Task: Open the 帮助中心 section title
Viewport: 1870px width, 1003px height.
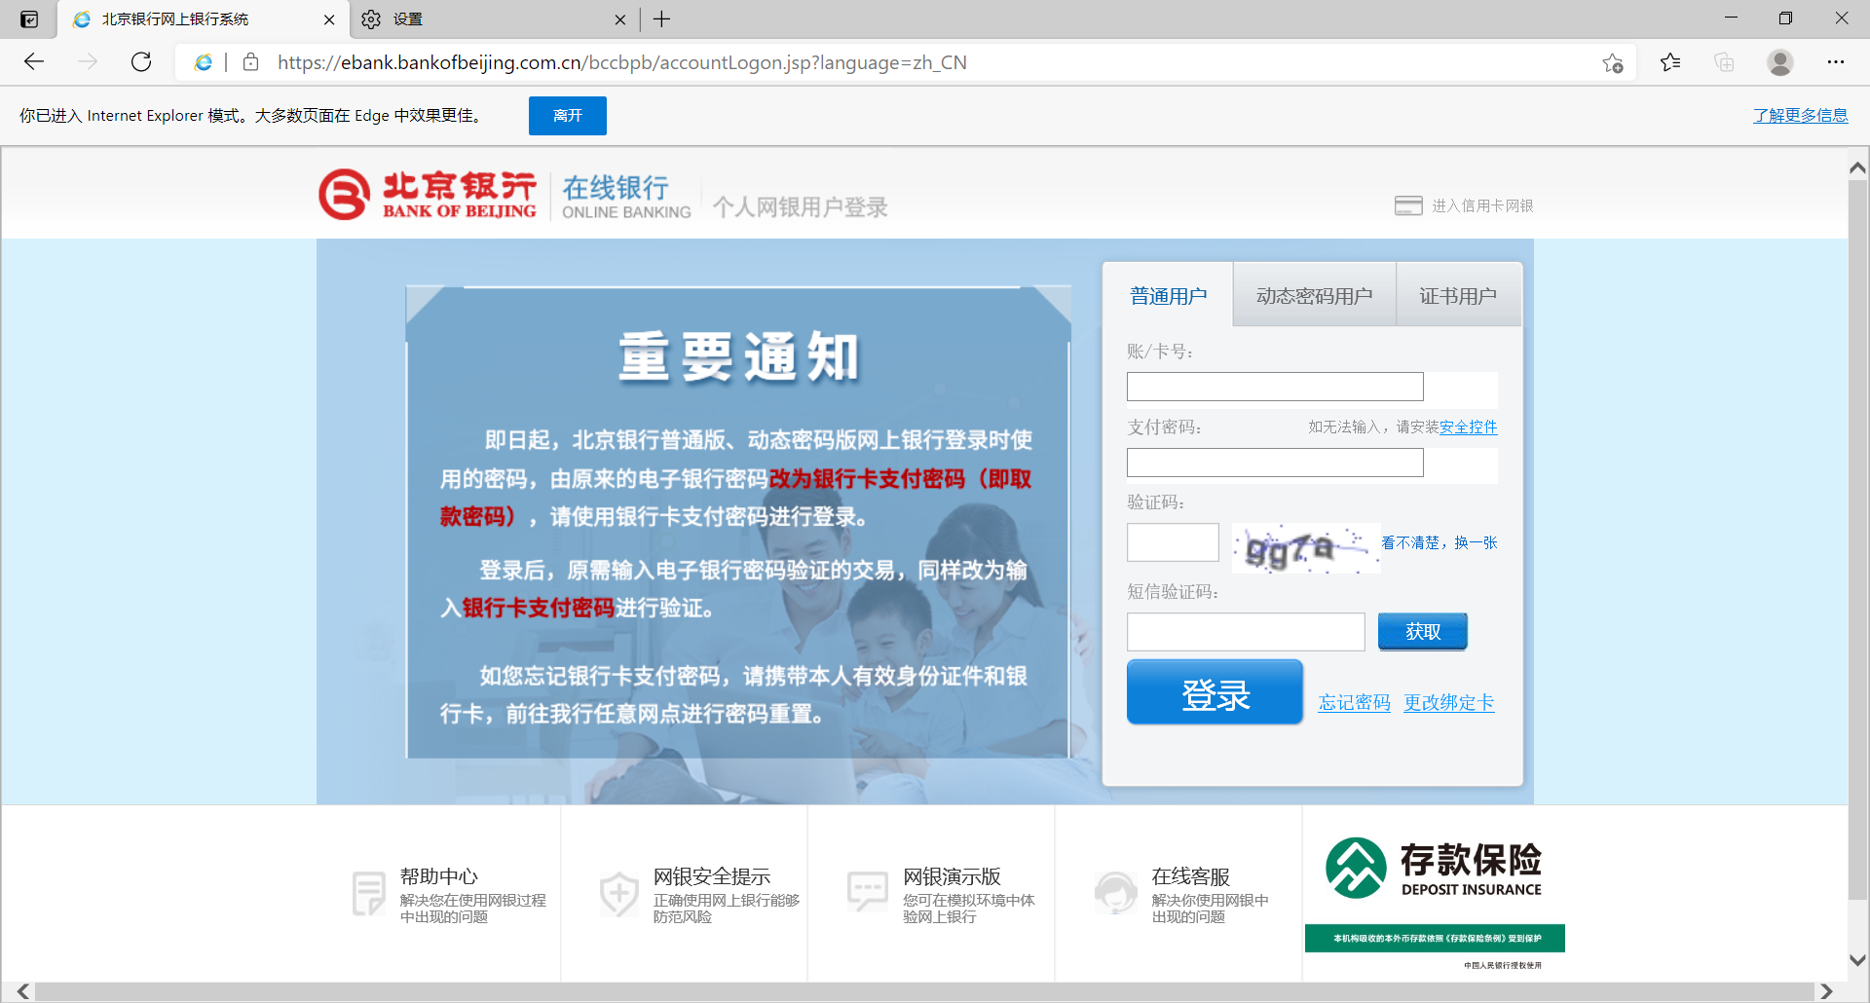Action: click(439, 876)
